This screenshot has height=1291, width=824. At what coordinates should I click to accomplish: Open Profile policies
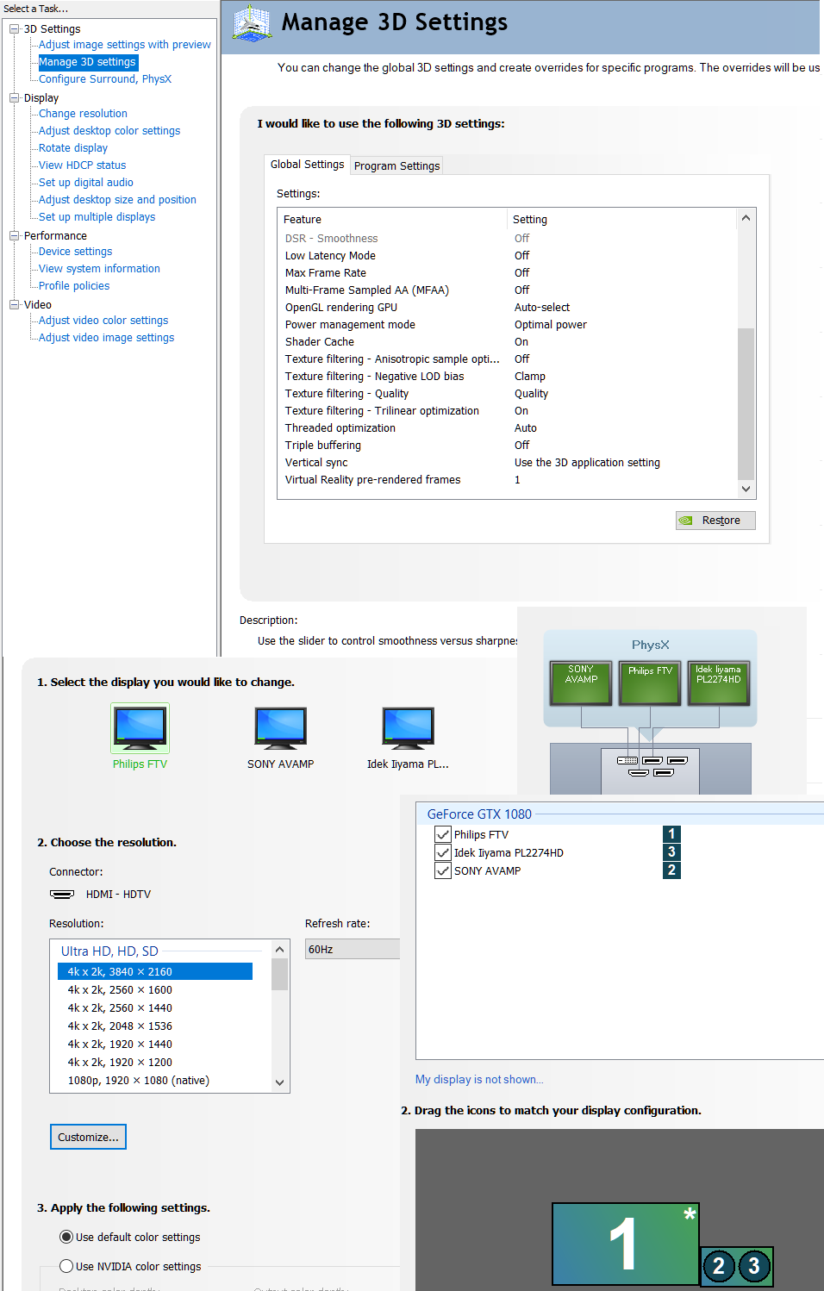pyautogui.click(x=74, y=286)
